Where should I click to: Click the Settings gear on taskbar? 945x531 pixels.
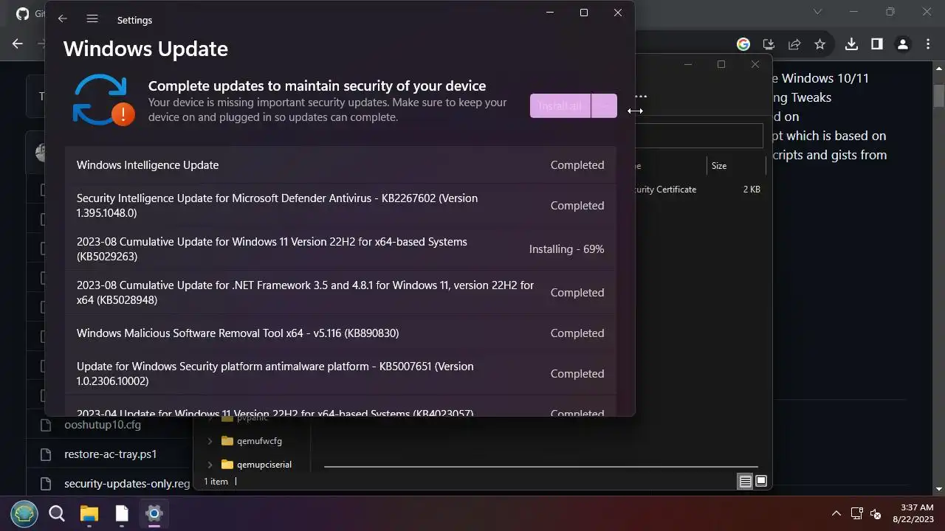[154, 513]
